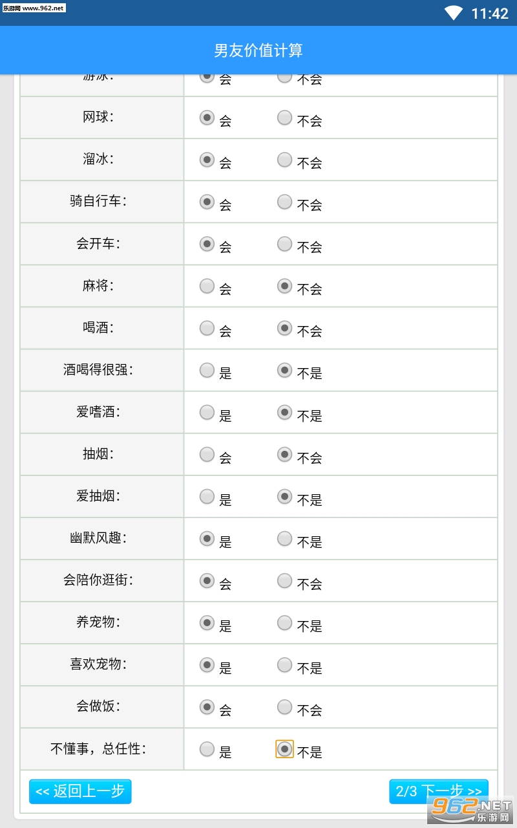Screen dimensions: 517x828
Task: Click 返回上一步 button
Action: point(80,791)
